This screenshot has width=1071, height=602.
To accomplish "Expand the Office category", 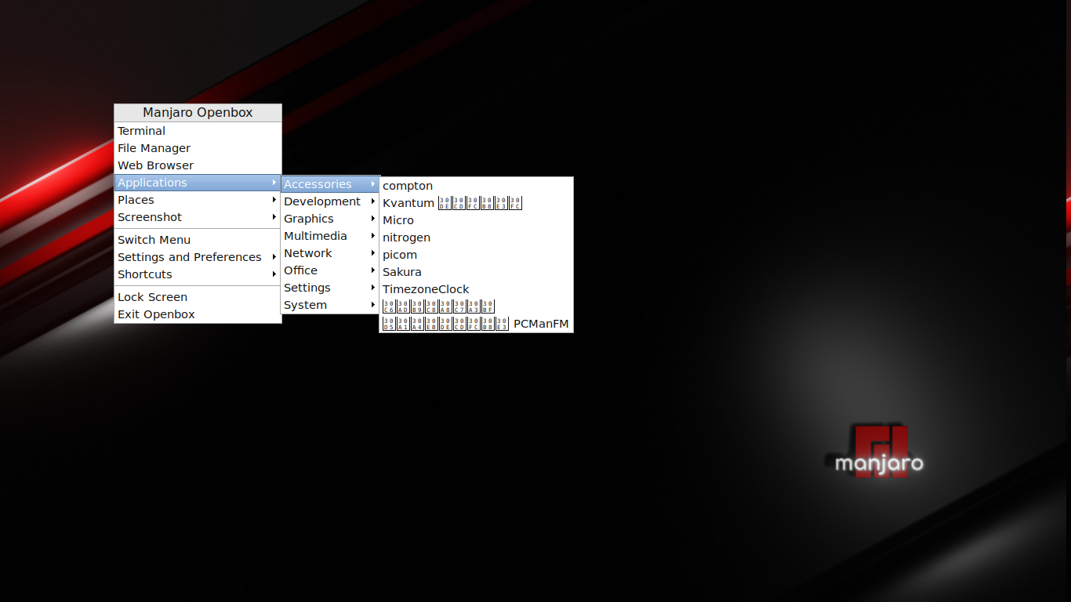I will pyautogui.click(x=330, y=270).
